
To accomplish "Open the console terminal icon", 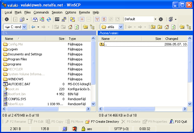I will (57, 19).
